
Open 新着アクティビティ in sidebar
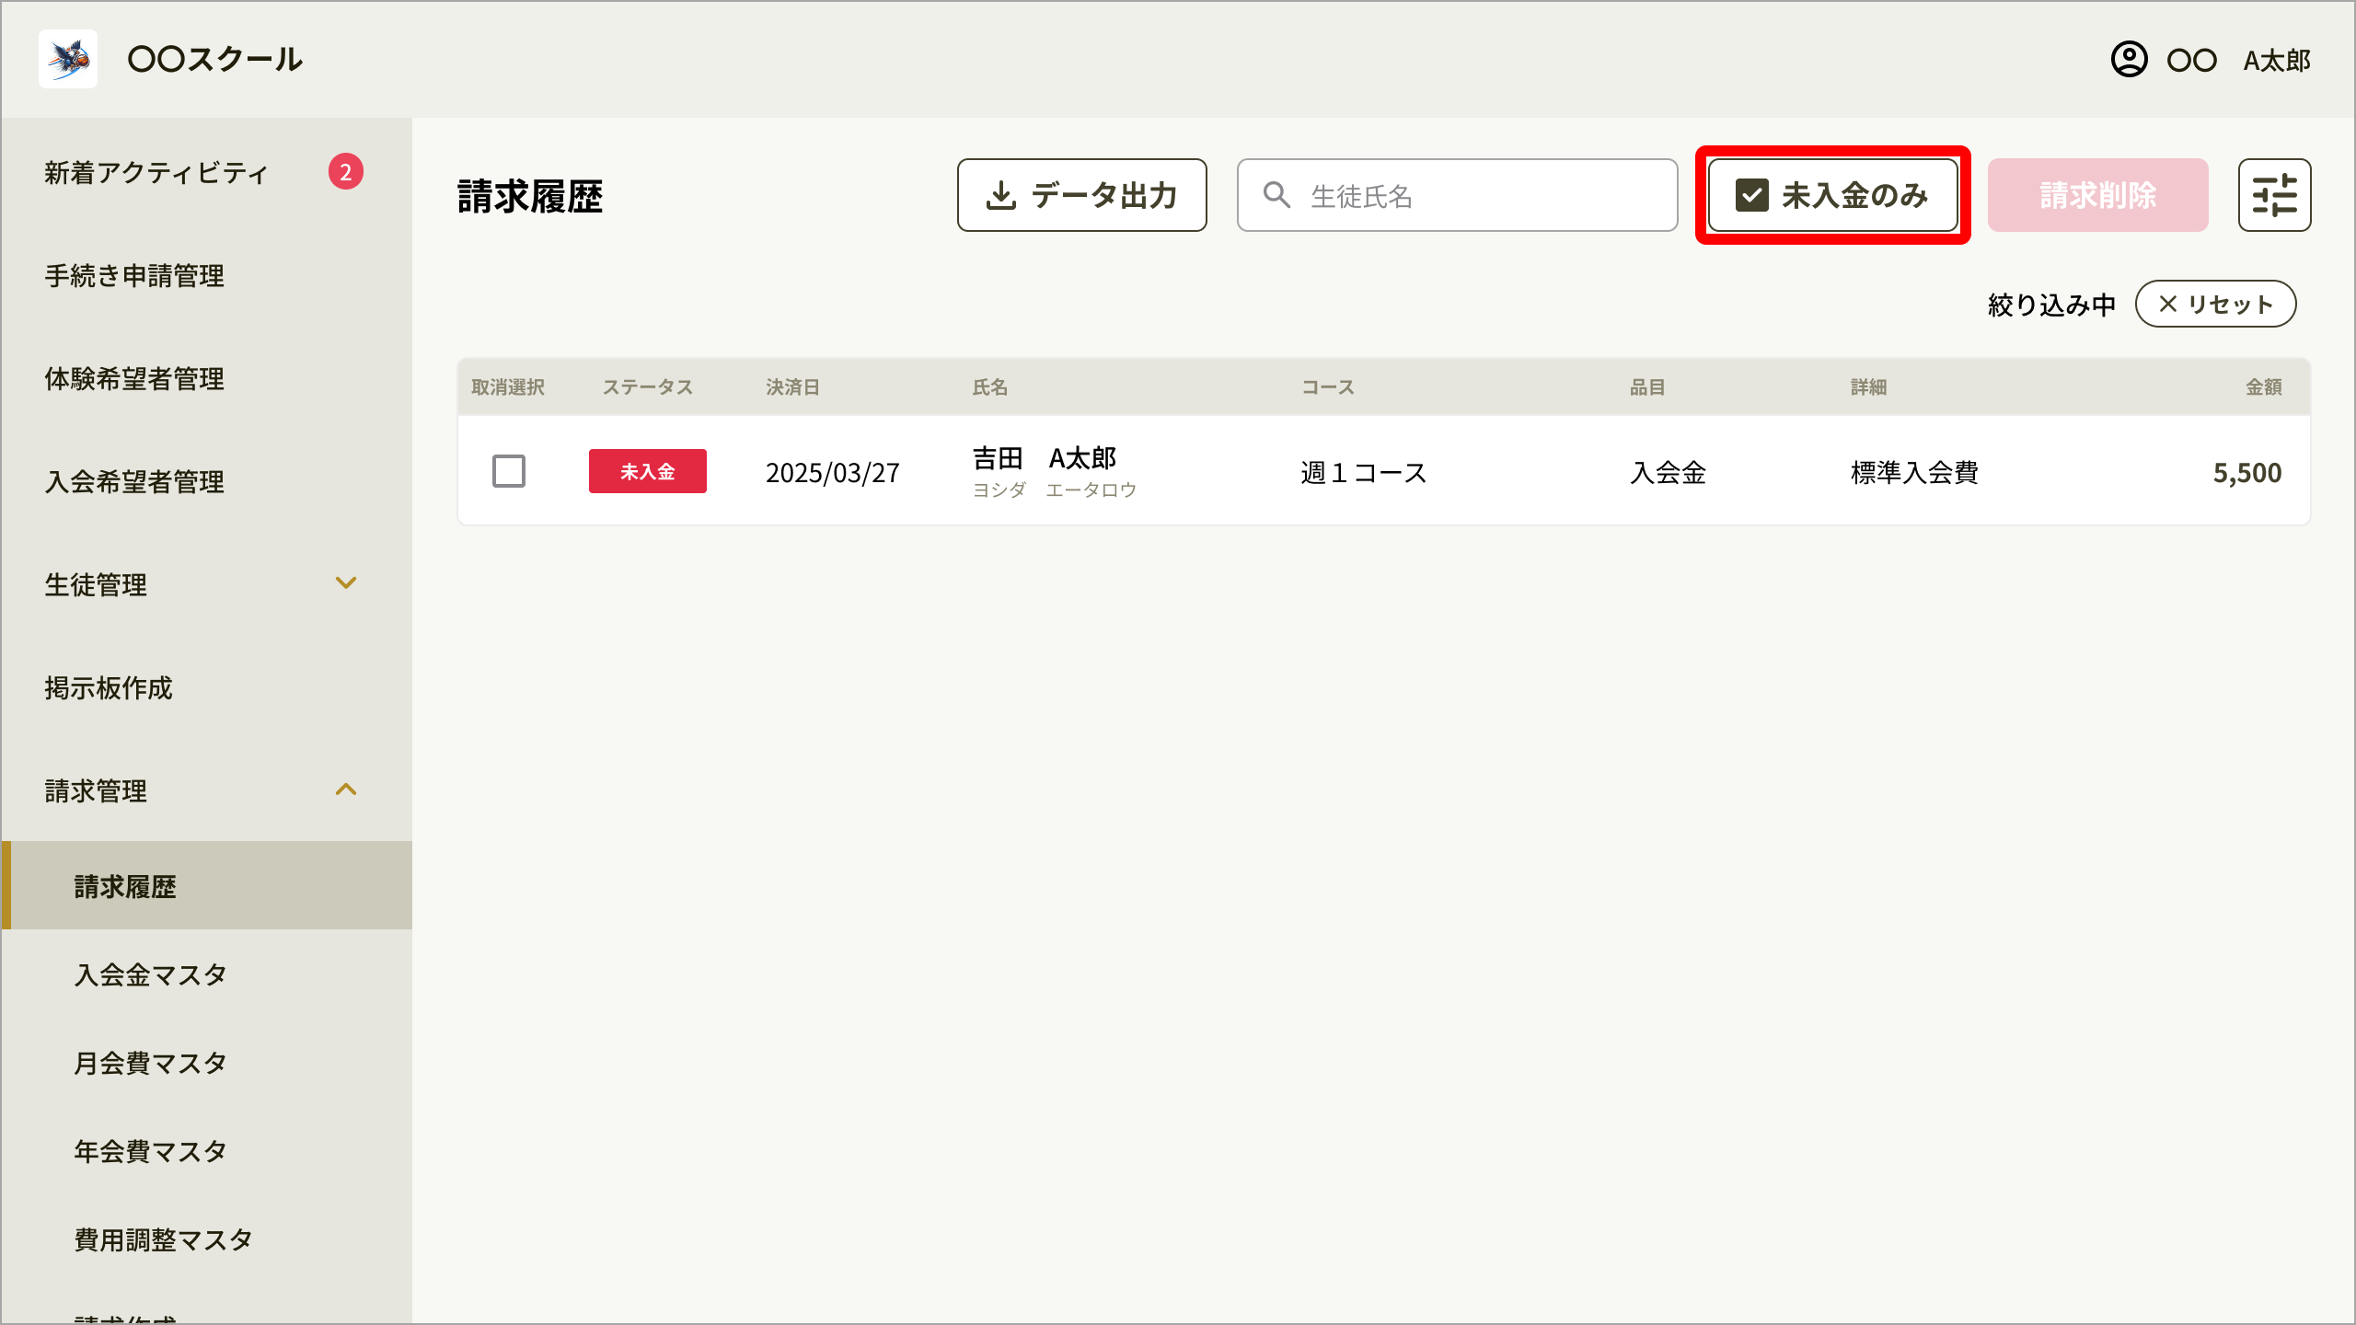156,172
